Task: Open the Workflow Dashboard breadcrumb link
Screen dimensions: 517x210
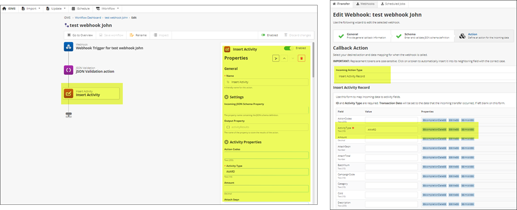Action: (88, 18)
